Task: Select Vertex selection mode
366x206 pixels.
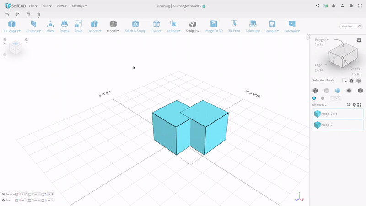Action: point(355,69)
